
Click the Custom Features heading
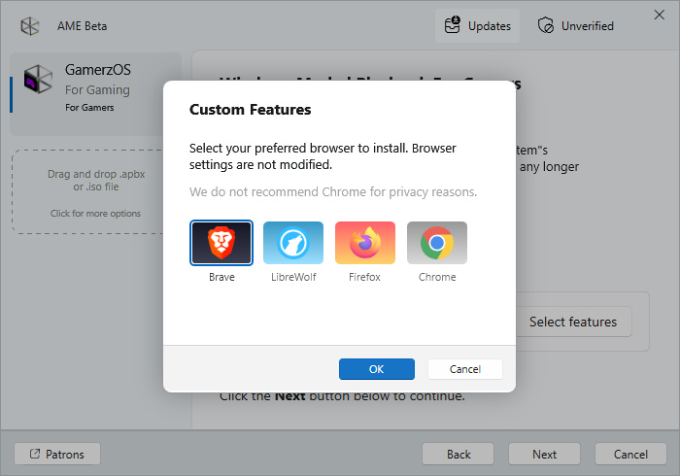click(x=251, y=109)
